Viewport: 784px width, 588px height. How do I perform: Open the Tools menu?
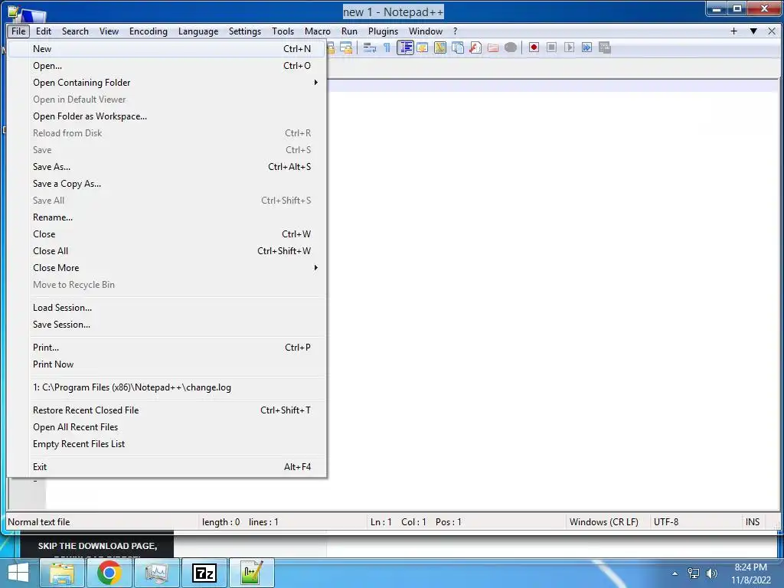pyautogui.click(x=283, y=31)
